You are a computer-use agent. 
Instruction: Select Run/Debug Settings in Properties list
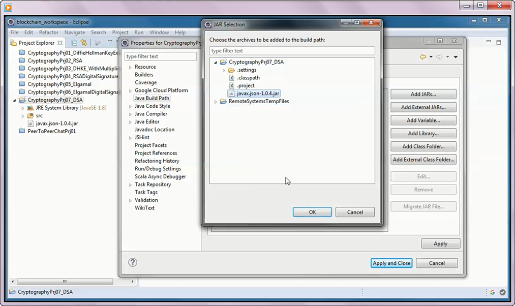tap(158, 169)
